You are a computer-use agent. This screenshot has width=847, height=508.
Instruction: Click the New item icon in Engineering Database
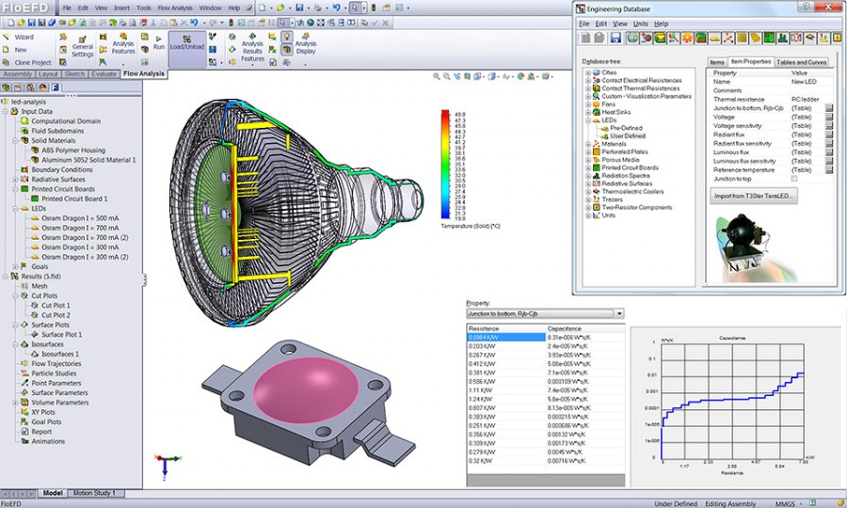(585, 38)
